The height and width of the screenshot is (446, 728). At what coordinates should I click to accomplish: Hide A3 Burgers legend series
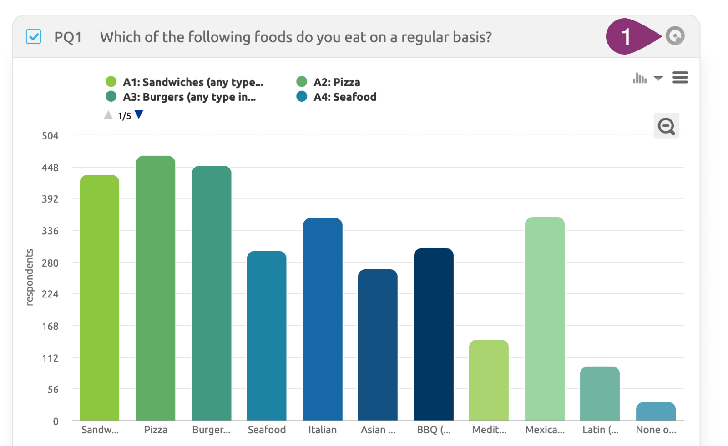[x=189, y=97]
